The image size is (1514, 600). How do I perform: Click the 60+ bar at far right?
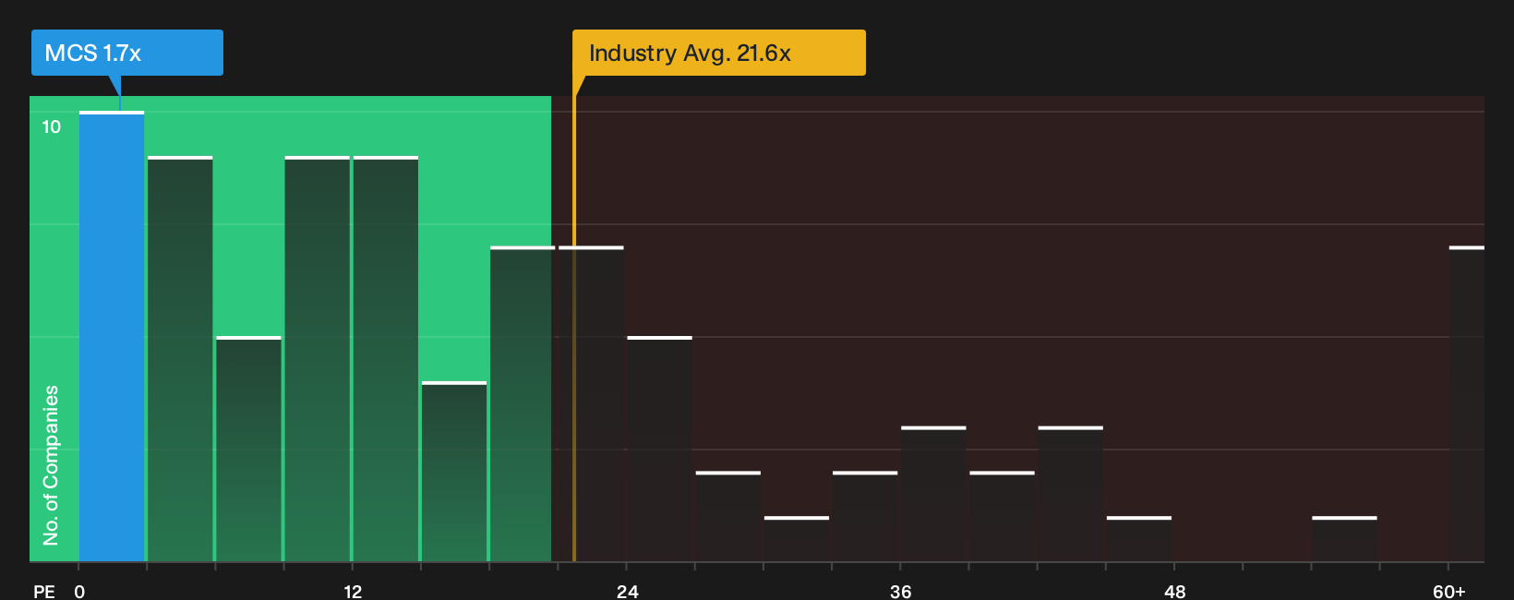pos(1466,404)
